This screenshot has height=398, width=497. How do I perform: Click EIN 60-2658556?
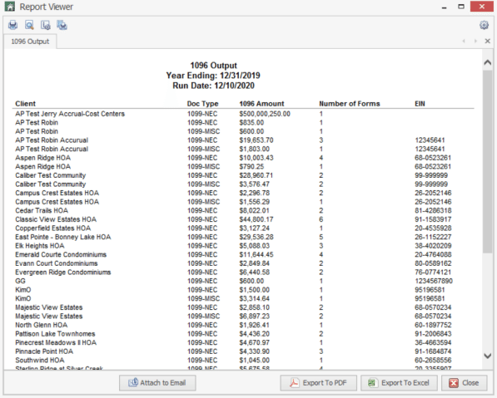pos(433,361)
